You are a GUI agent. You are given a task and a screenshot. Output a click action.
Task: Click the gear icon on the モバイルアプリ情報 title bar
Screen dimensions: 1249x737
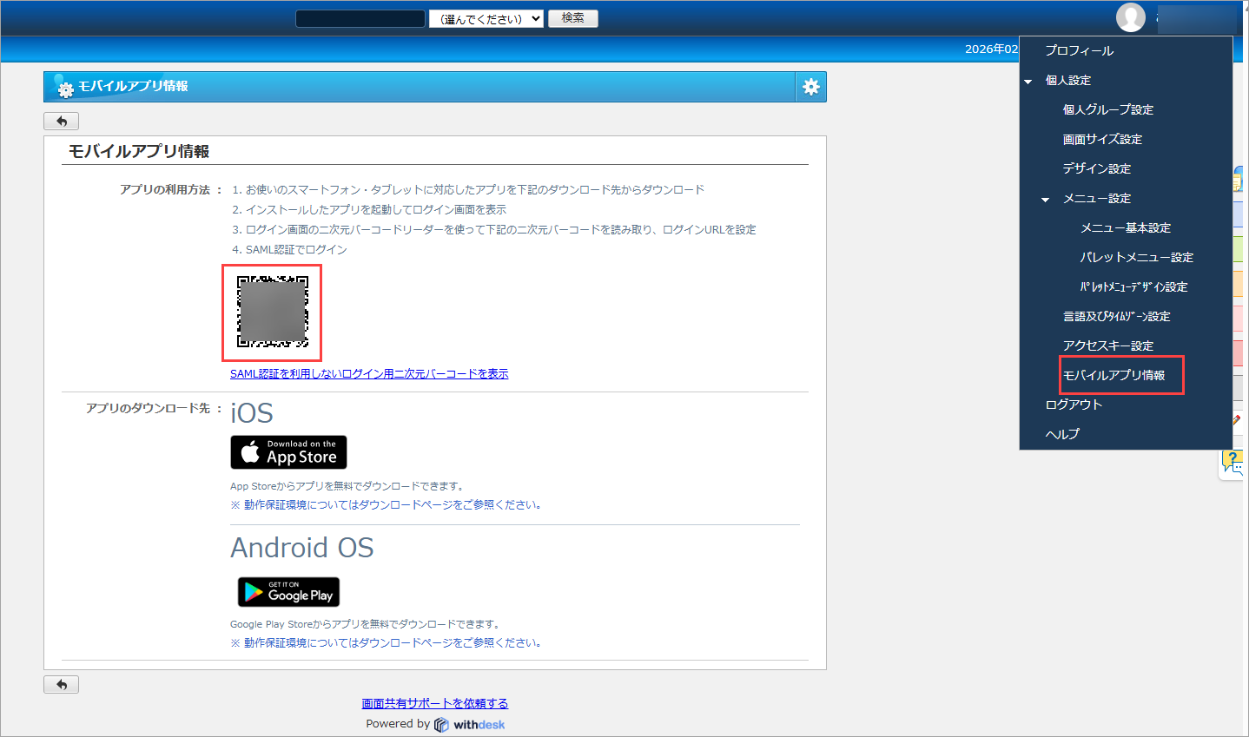point(810,87)
